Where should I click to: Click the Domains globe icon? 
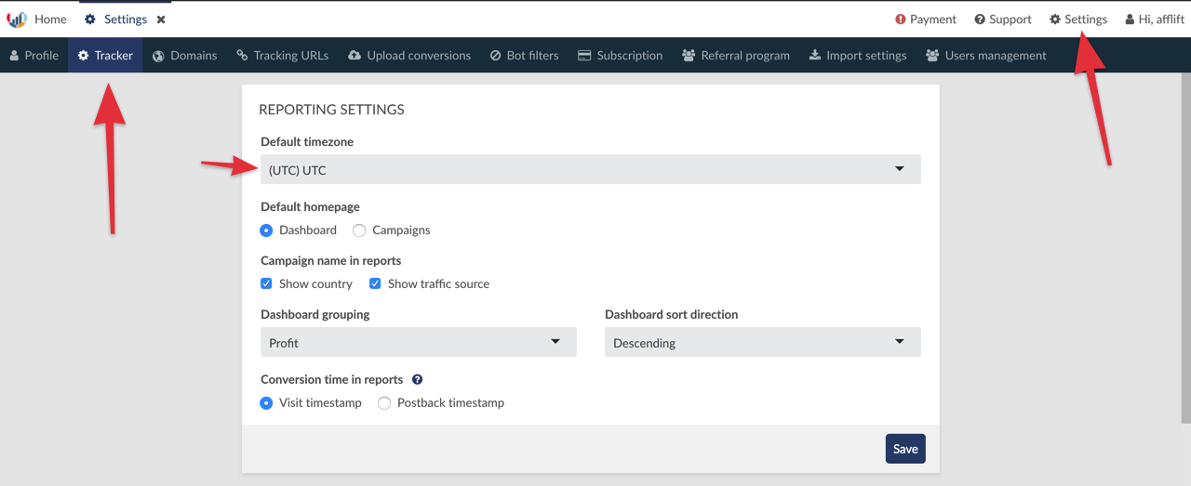pyautogui.click(x=159, y=55)
